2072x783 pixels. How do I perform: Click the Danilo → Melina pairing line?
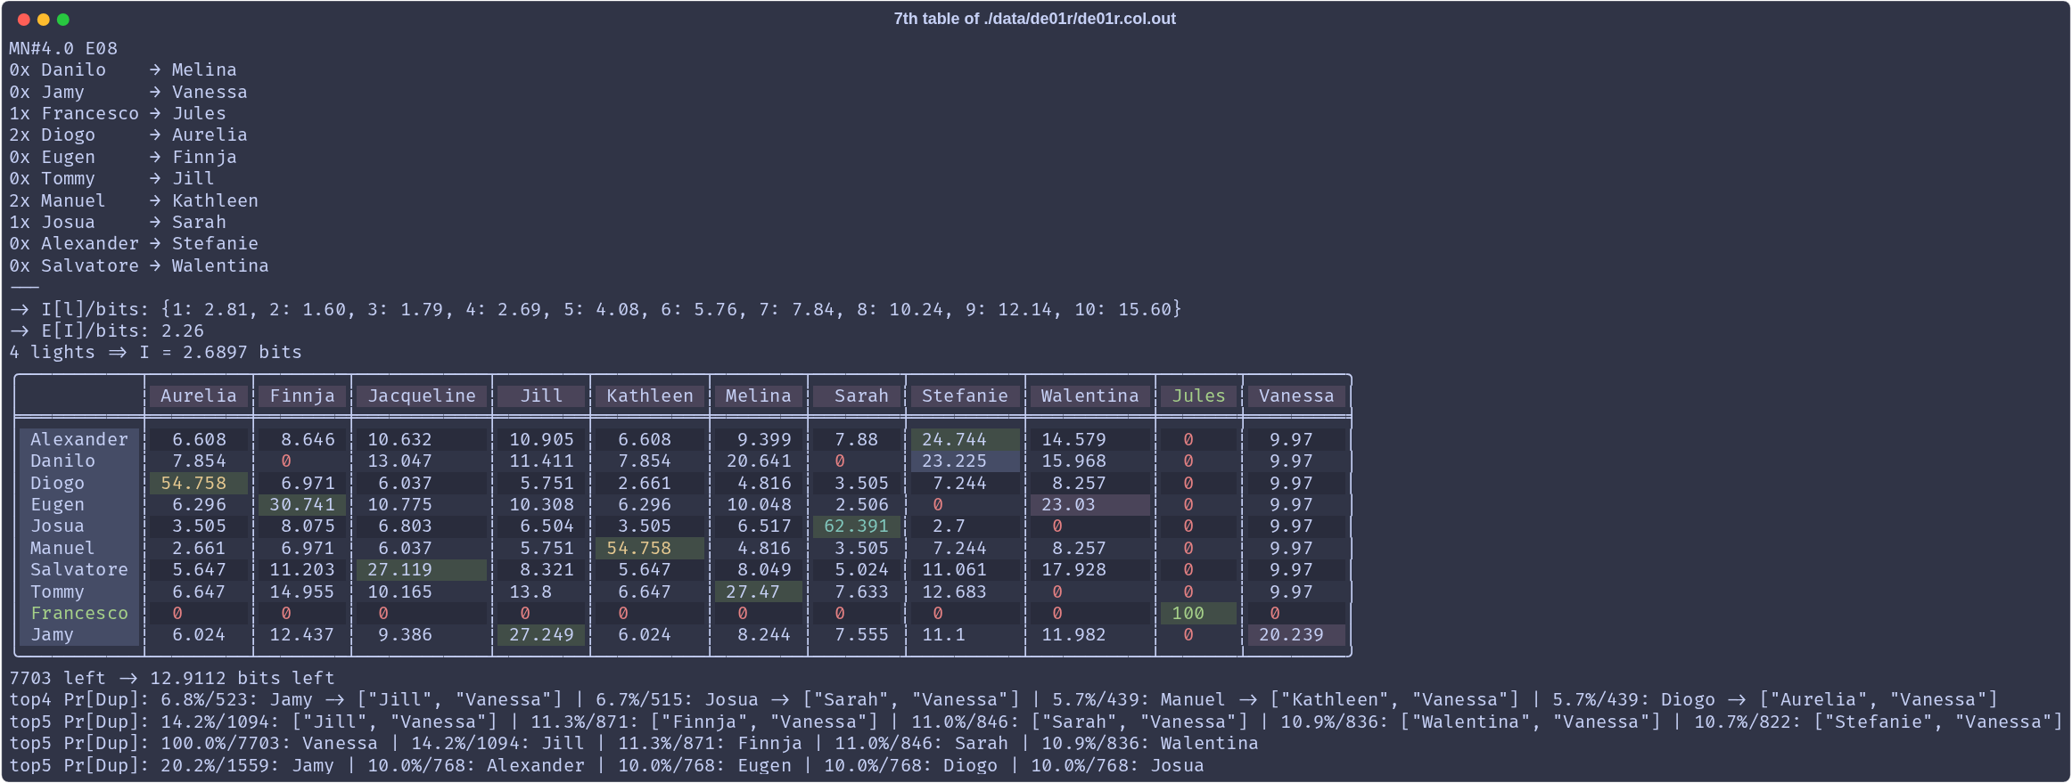123,69
